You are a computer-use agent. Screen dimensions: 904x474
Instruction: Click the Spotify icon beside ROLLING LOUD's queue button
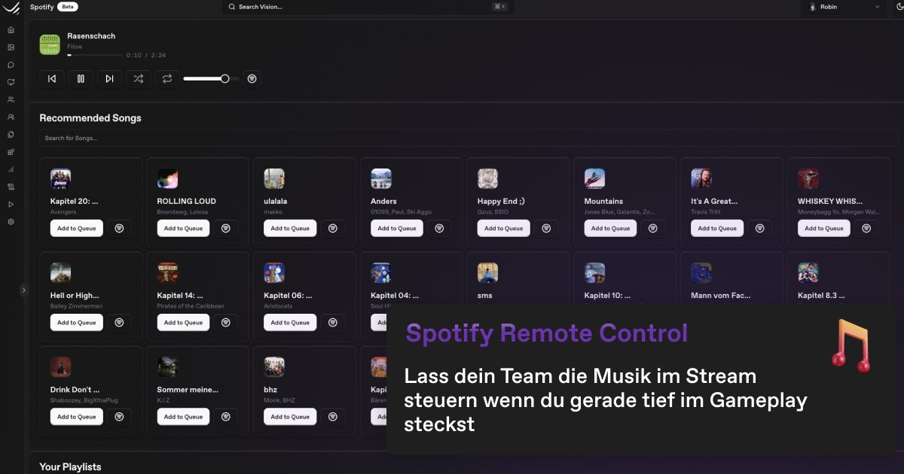coord(226,228)
